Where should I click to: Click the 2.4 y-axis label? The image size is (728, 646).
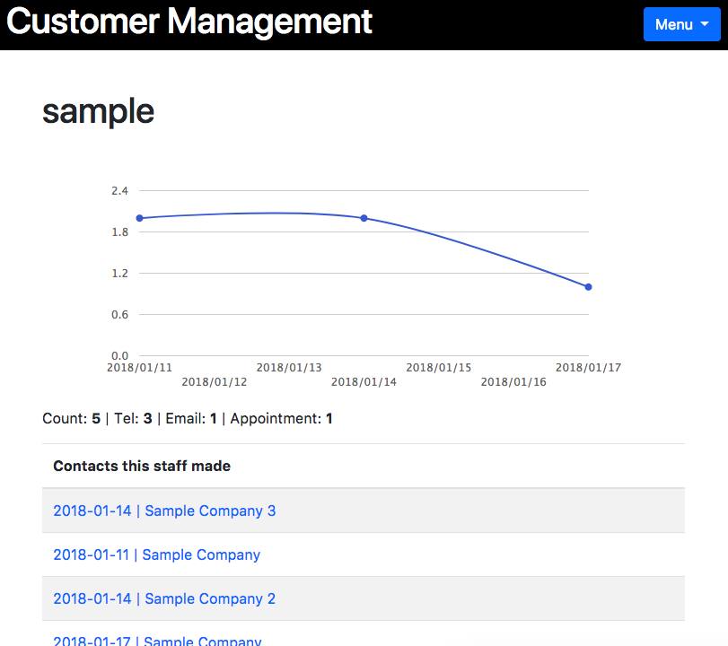point(119,191)
